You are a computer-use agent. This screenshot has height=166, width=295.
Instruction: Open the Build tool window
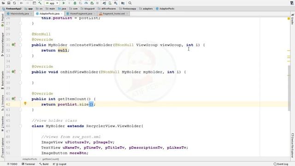44,164
